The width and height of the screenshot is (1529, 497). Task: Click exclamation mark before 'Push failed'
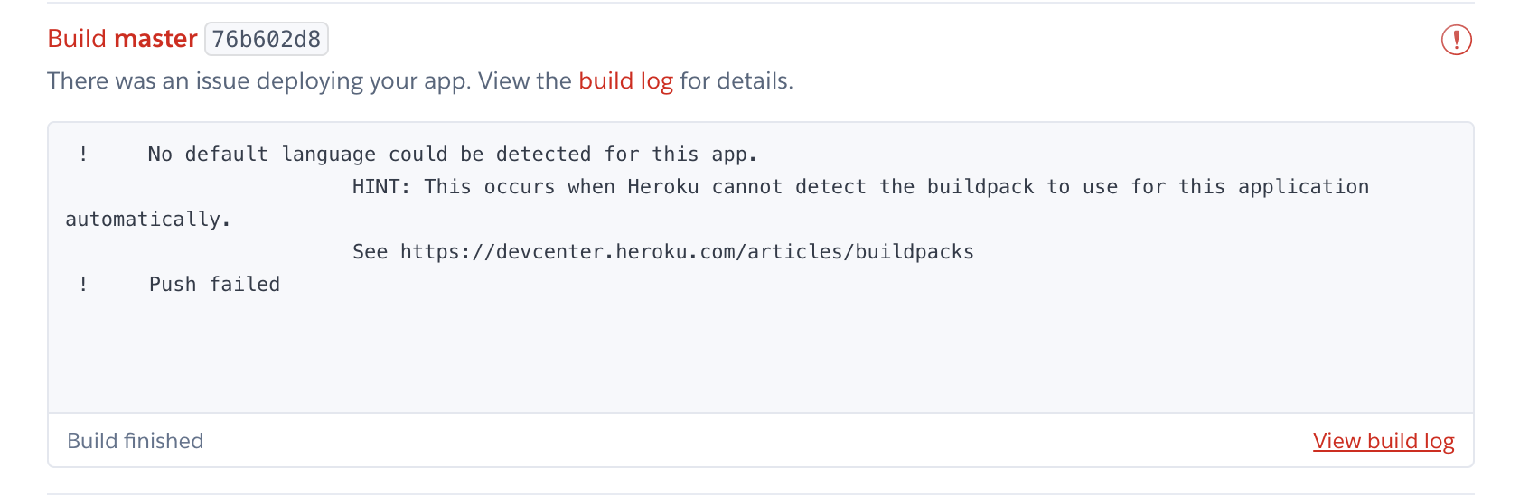[x=83, y=285]
